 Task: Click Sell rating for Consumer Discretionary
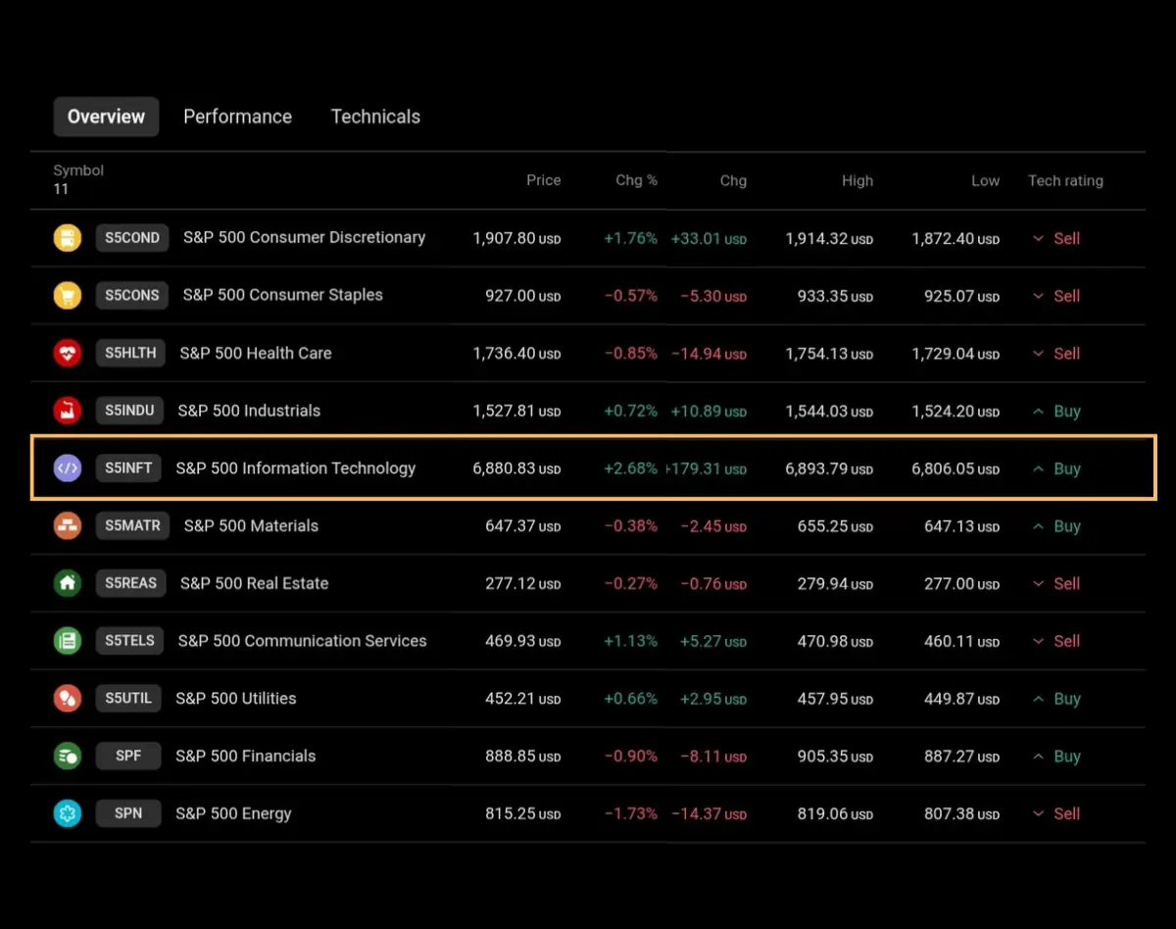[x=1056, y=238]
